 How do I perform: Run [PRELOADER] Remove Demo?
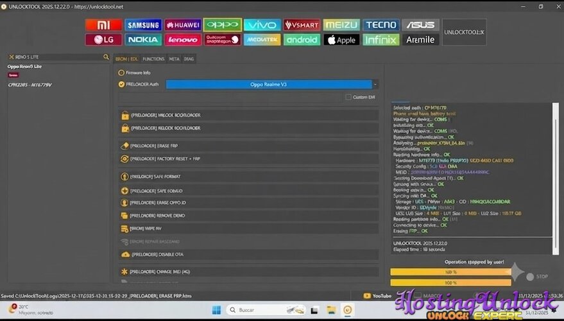(248, 216)
